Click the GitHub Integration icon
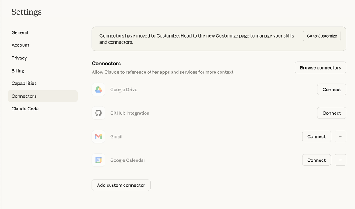This screenshot has height=209, width=355. [98, 113]
